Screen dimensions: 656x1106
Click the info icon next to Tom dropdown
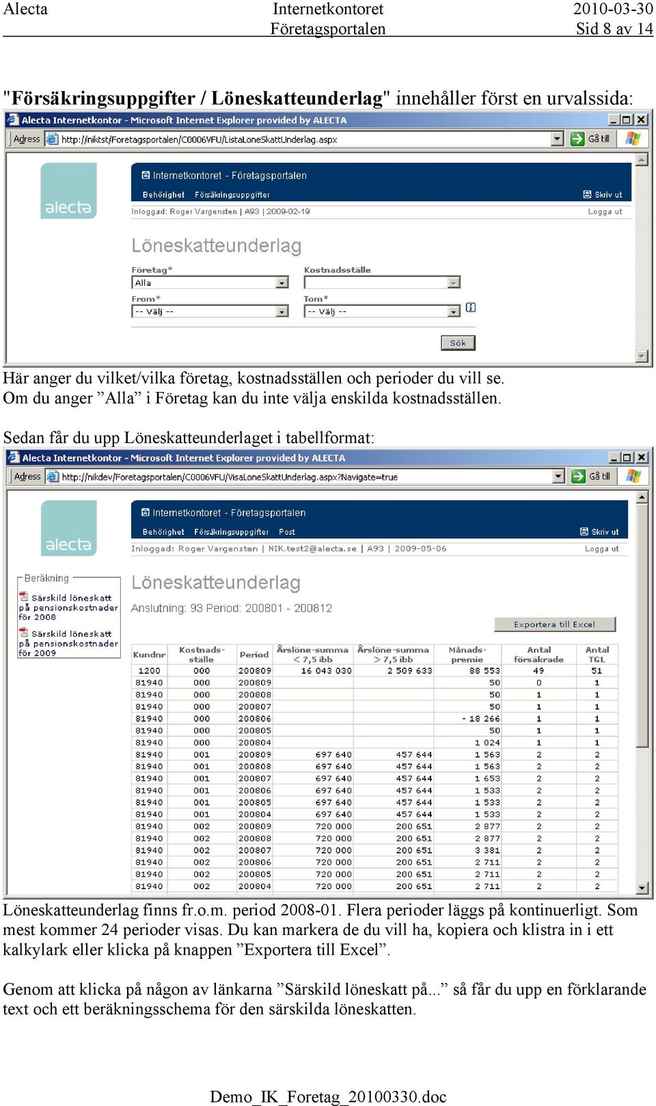point(471,308)
